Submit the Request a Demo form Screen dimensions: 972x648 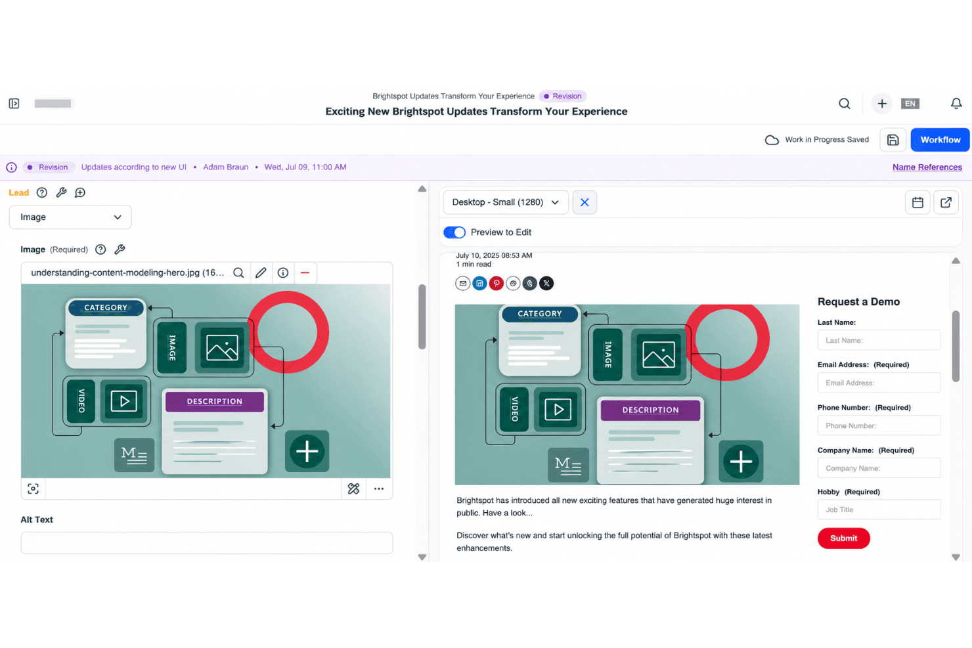point(844,538)
